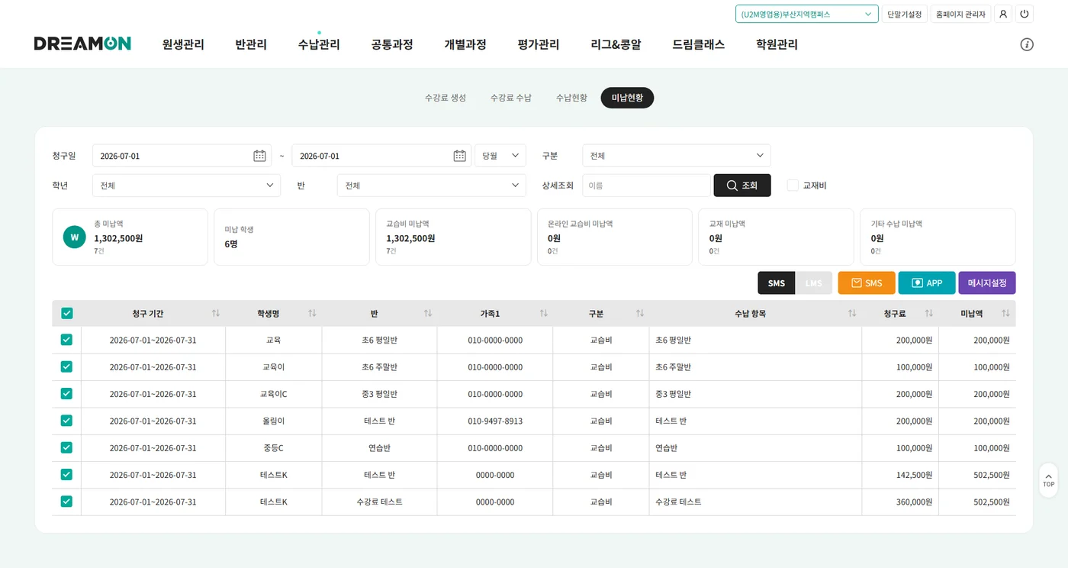The height and width of the screenshot is (568, 1068).
Task: Sort by 반 column arrows
Action: (x=428, y=314)
